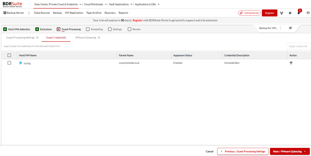Click the BDRSuite logo
The image size is (311, 156).
(x=12, y=4)
